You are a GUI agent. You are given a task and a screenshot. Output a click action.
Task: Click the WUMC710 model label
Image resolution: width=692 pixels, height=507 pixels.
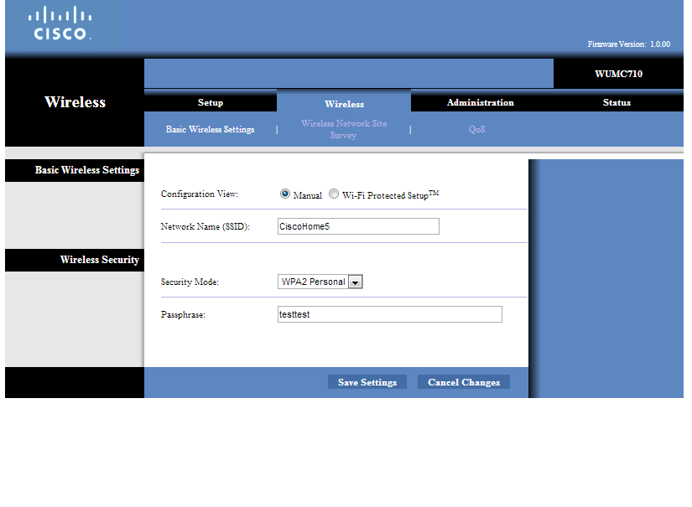(x=618, y=74)
